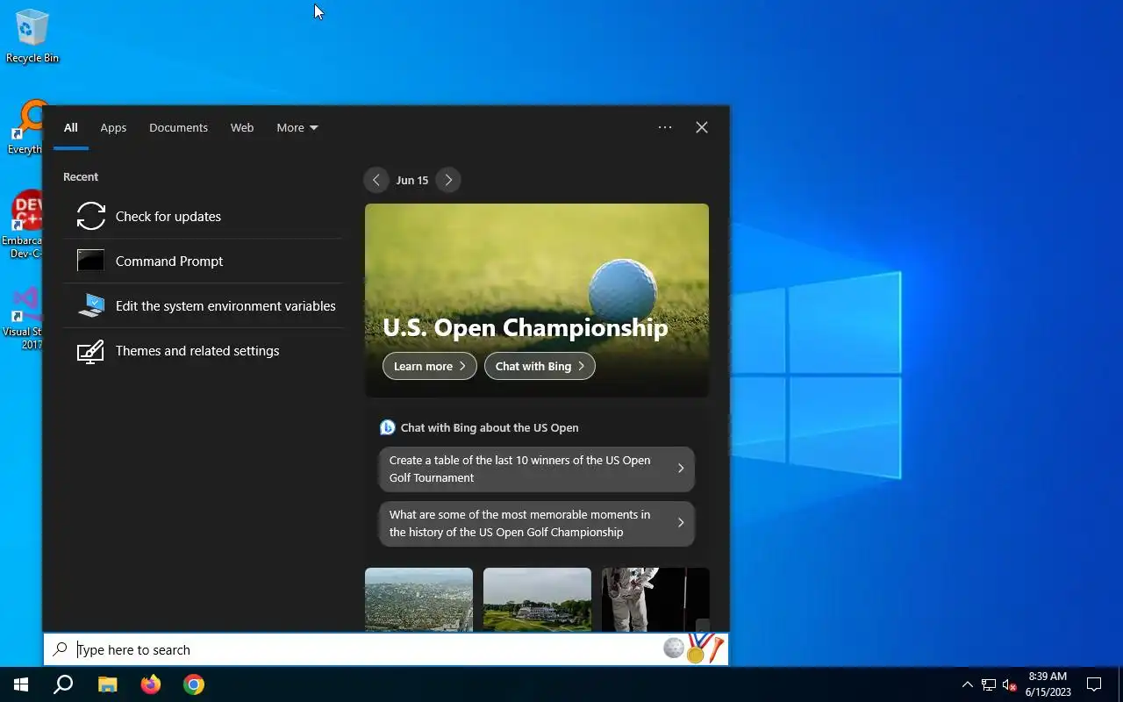Image resolution: width=1123 pixels, height=702 pixels.
Task: Open Edit the system environment variables
Action: point(203,305)
